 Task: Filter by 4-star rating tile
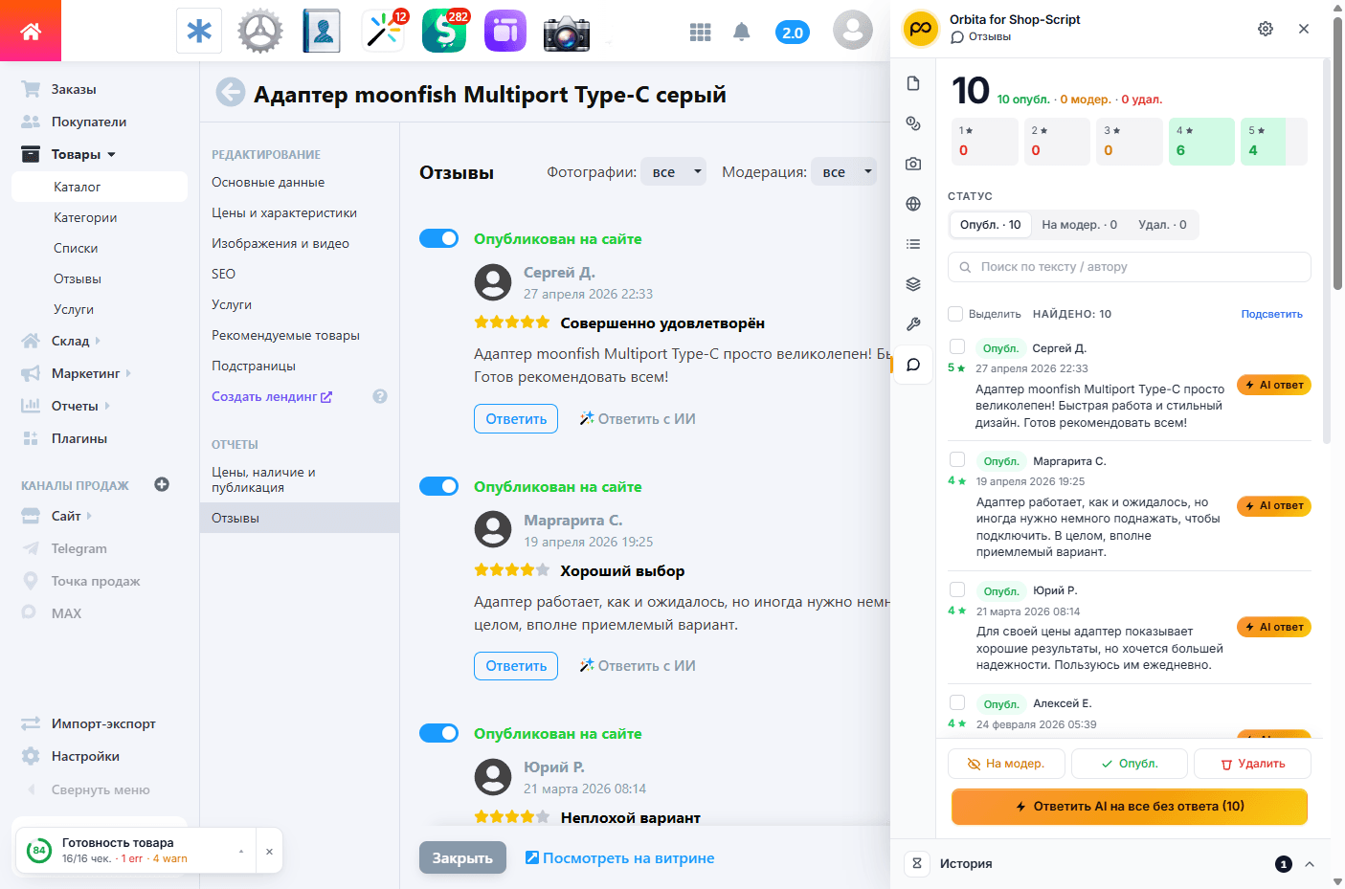[x=1201, y=142]
